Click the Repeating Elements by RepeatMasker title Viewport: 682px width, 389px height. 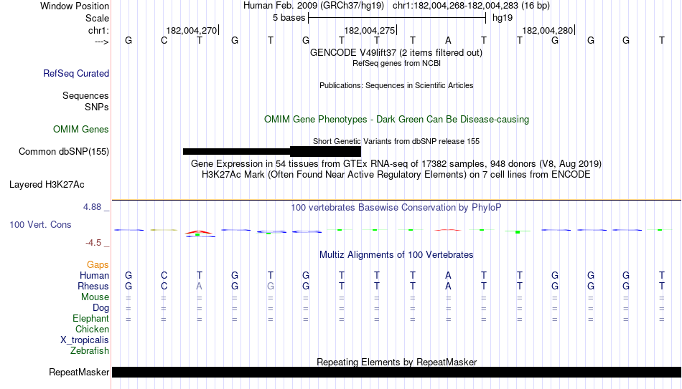coord(396,362)
